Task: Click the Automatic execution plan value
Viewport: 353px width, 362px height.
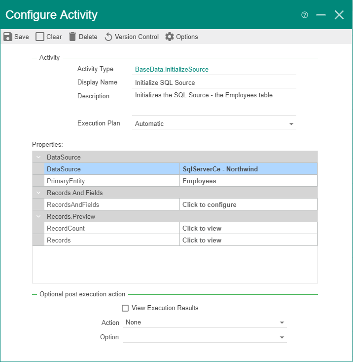Action: click(x=149, y=124)
